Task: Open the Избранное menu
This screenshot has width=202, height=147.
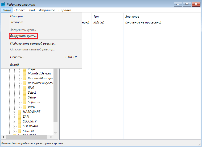Action: (47, 10)
